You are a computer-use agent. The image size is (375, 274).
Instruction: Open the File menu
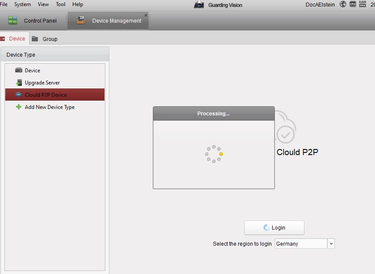point(3,4)
